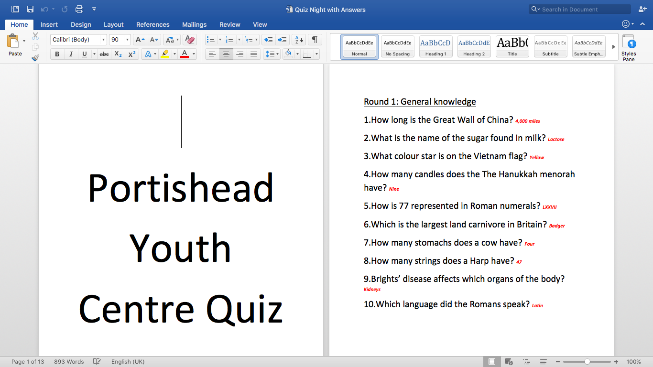Image resolution: width=653 pixels, height=367 pixels.
Task: Apply the Heading 1 style
Action: tap(435, 47)
